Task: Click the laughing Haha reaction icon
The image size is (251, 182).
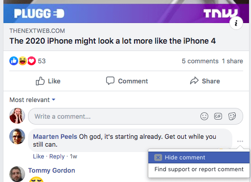Action: pyautogui.click(x=23, y=61)
